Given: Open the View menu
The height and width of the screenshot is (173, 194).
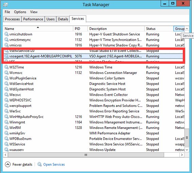Looking at the screenshot, I should click(x=34, y=12).
